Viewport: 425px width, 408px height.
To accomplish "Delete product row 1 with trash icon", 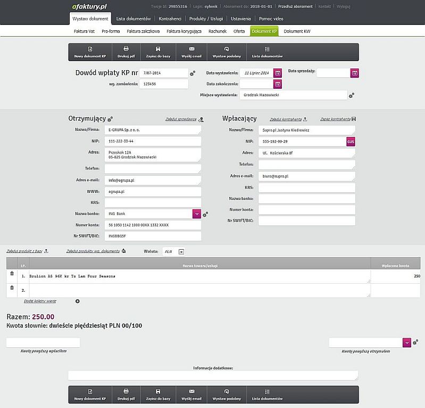I will coord(12,274).
